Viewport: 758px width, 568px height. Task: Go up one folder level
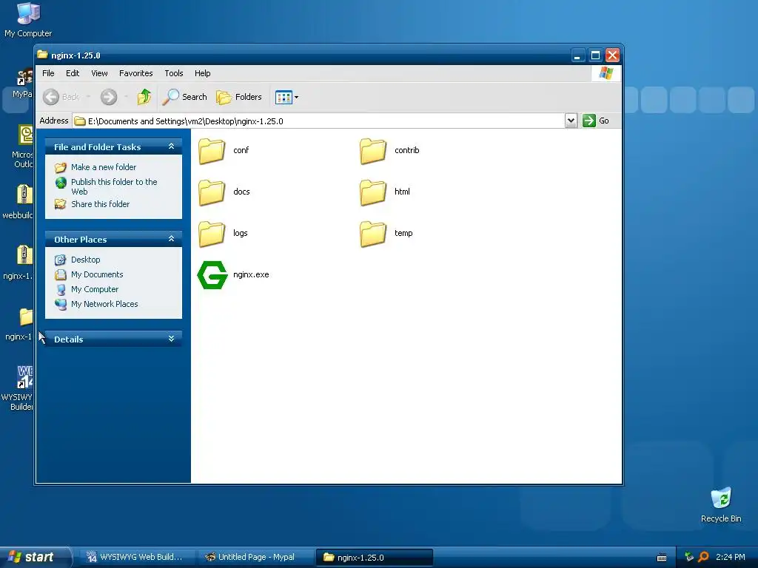click(x=144, y=97)
